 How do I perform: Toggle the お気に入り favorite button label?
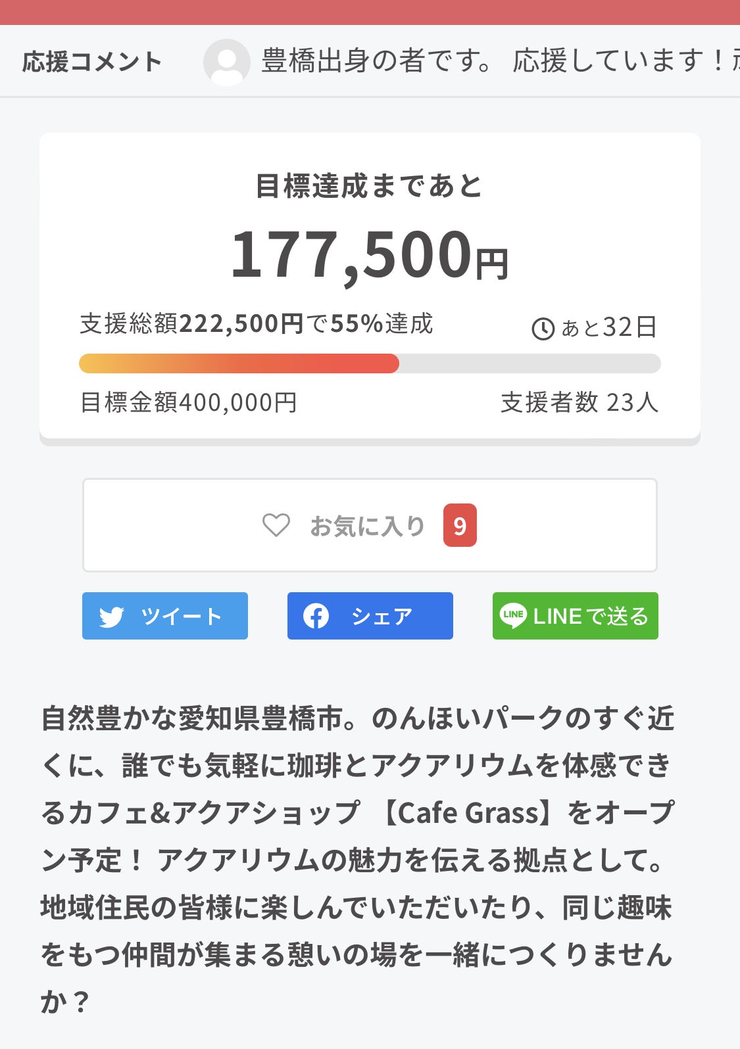(x=367, y=526)
